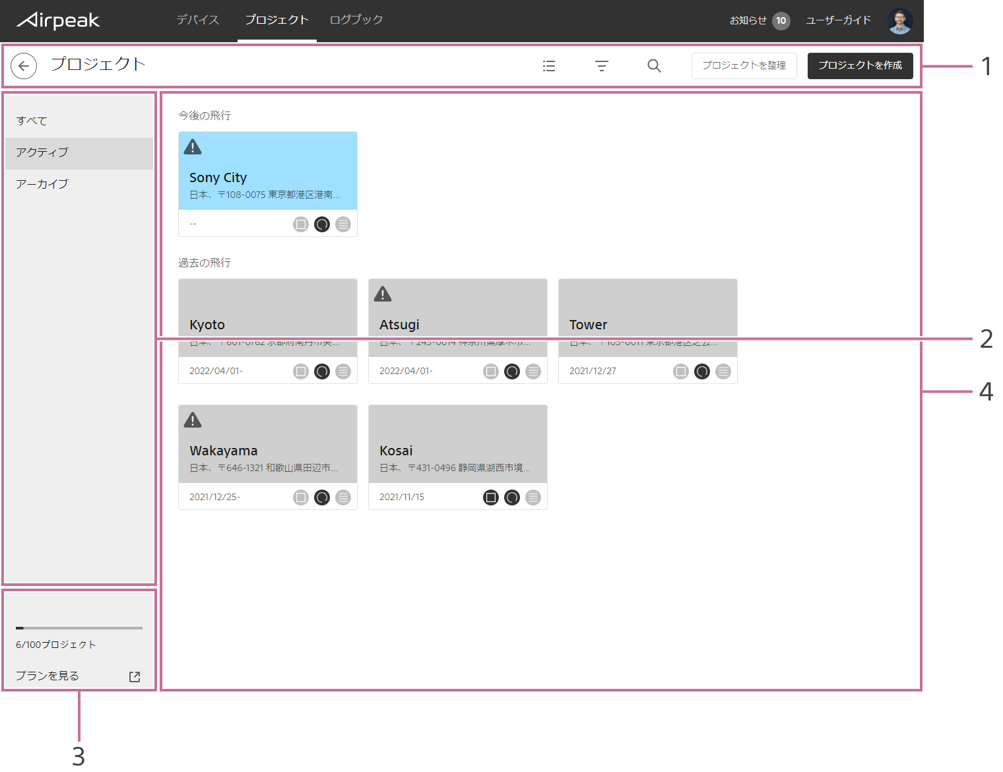Click 6/100プロジェクト usage text
This screenshot has width=1003, height=772.
click(56, 645)
